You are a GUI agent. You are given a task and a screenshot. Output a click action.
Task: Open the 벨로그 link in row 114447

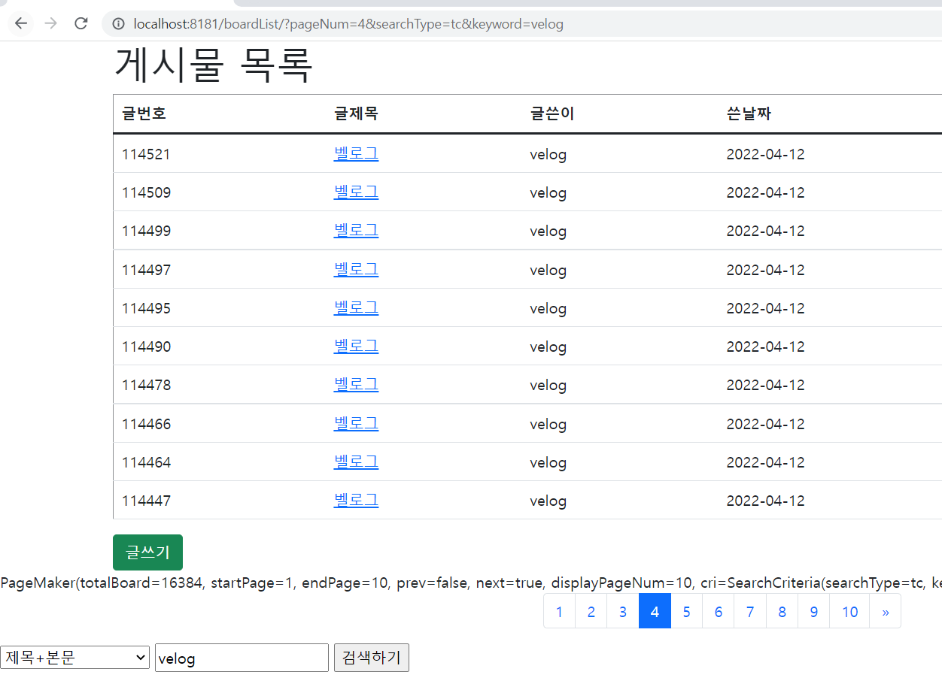pos(356,500)
